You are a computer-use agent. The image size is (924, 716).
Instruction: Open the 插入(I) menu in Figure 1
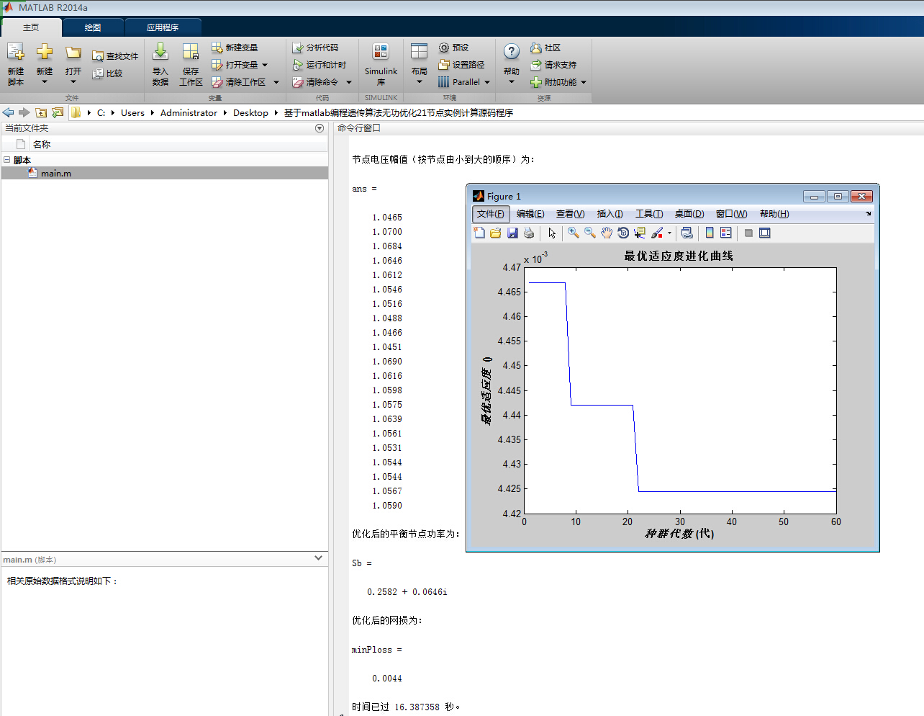[x=610, y=214]
